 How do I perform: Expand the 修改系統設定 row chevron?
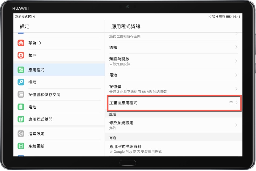click(236, 125)
